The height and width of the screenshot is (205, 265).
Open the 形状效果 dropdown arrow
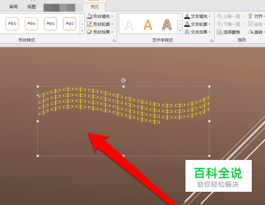coord(112,32)
